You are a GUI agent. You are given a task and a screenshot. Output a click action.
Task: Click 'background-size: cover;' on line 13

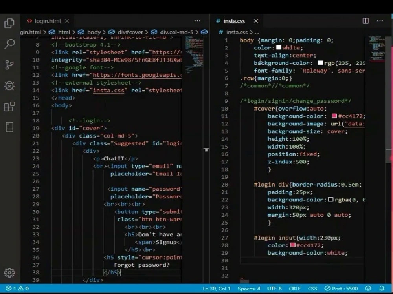[308, 131]
